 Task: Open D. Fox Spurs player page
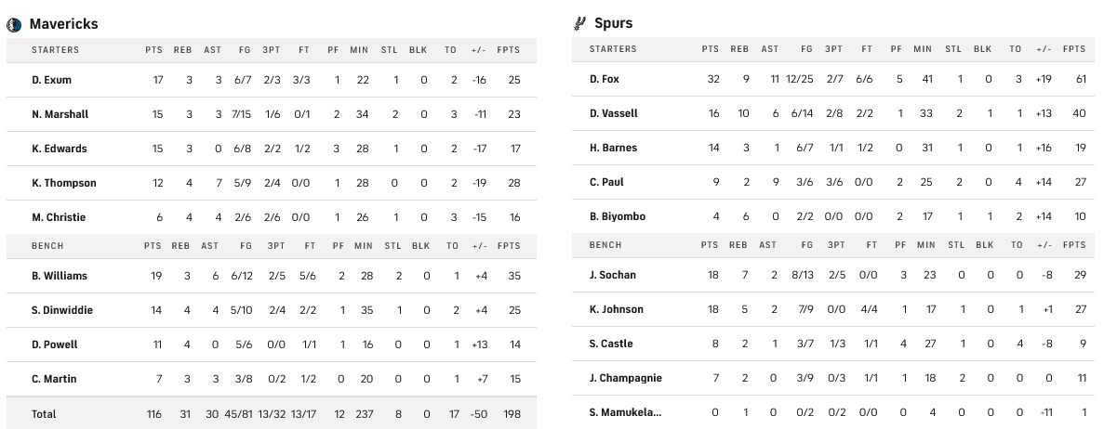point(605,79)
